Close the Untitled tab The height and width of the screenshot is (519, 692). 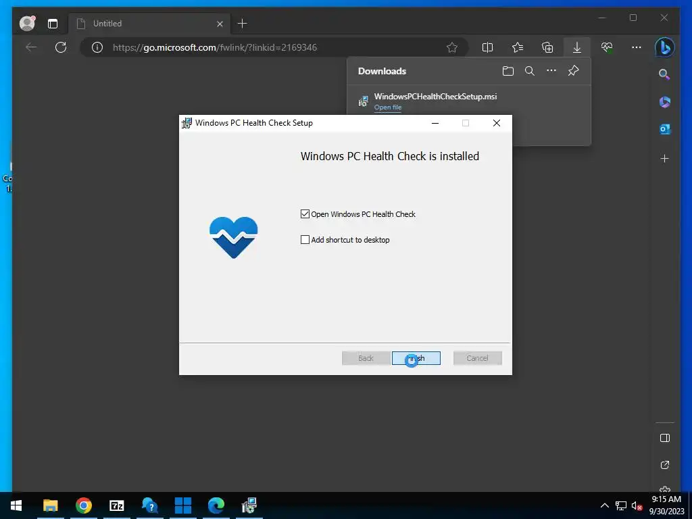(x=220, y=24)
